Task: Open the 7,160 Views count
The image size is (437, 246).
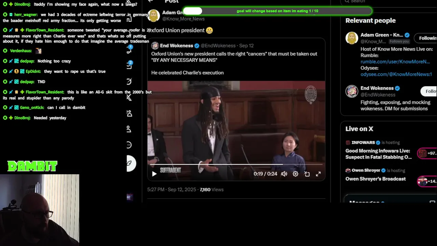Action: [x=212, y=189]
